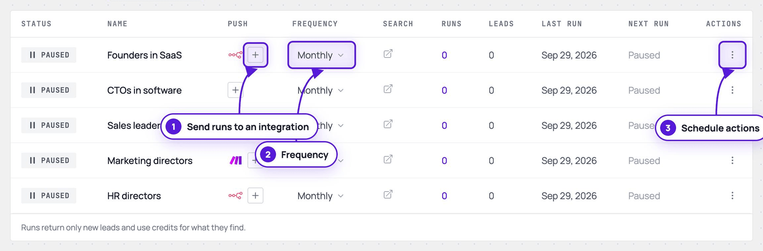
Task: Open runs count for Founders in SaaS
Action: tap(444, 55)
